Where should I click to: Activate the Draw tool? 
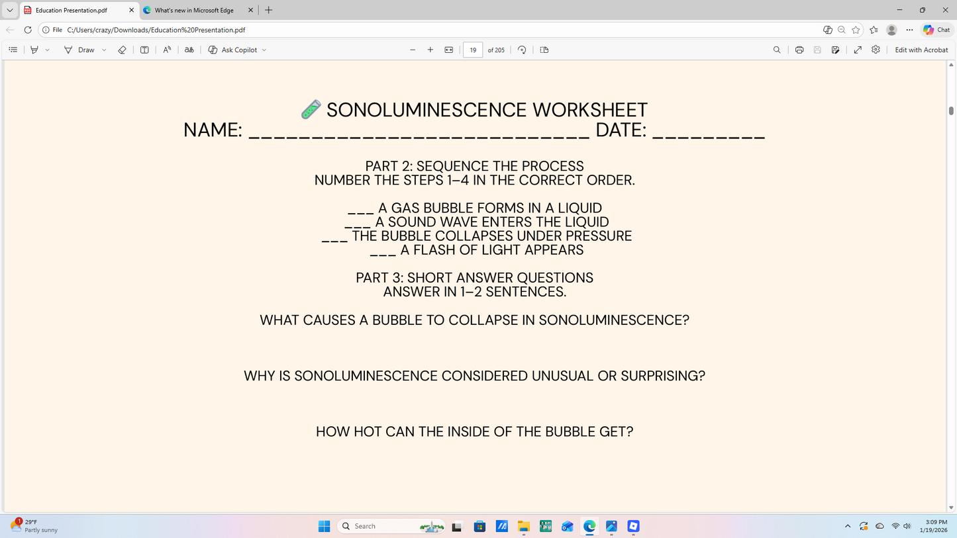pos(79,50)
